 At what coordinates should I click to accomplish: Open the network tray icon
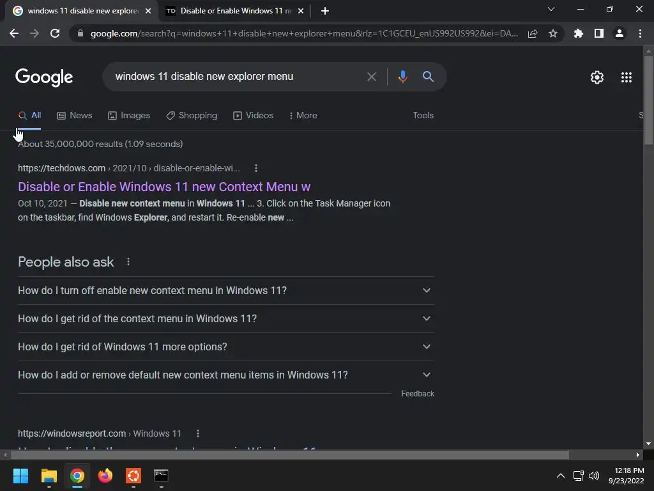[578, 476]
